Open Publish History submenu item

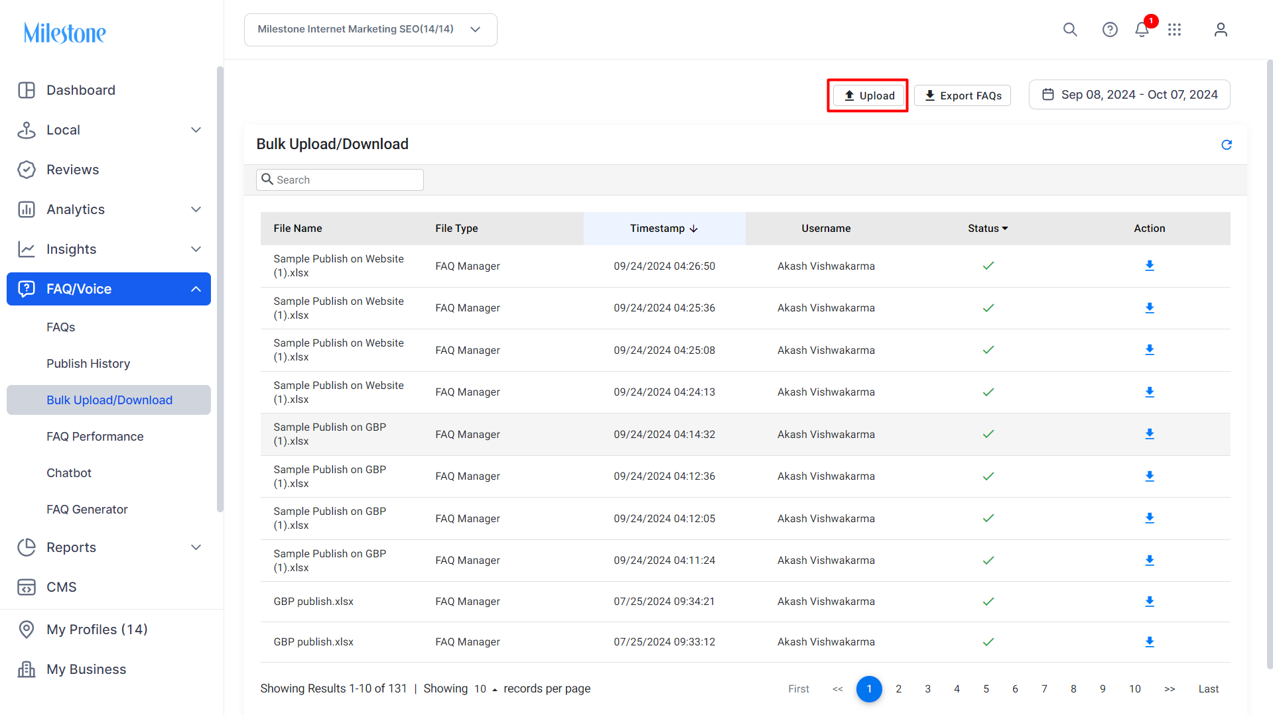point(88,364)
